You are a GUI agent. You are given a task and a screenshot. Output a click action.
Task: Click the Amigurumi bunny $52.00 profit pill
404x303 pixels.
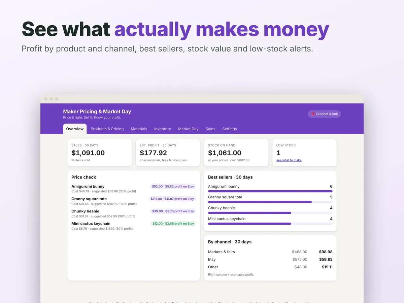pos(173,187)
